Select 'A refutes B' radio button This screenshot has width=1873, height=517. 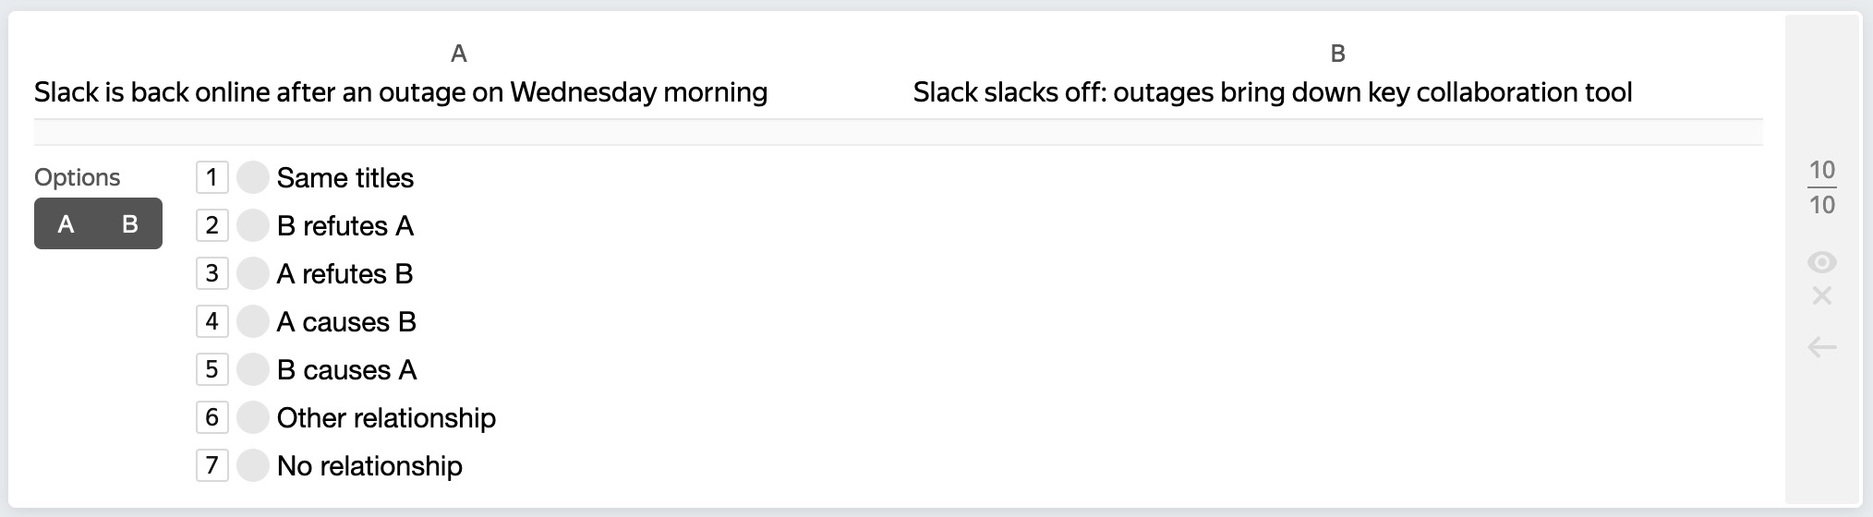252,273
